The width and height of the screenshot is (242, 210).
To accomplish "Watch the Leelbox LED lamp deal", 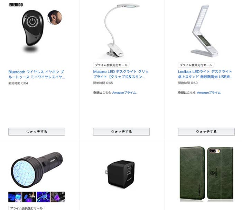I will pos(206,132).
